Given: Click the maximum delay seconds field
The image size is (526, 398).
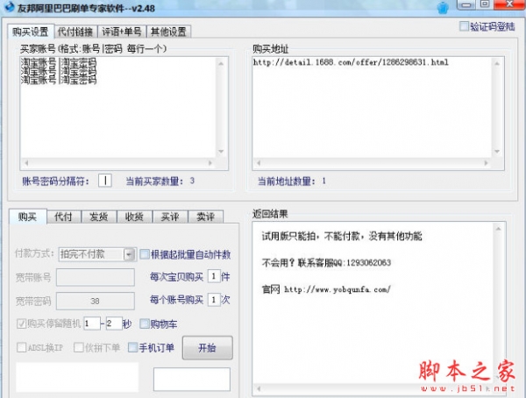Looking at the screenshot, I should 114,323.
